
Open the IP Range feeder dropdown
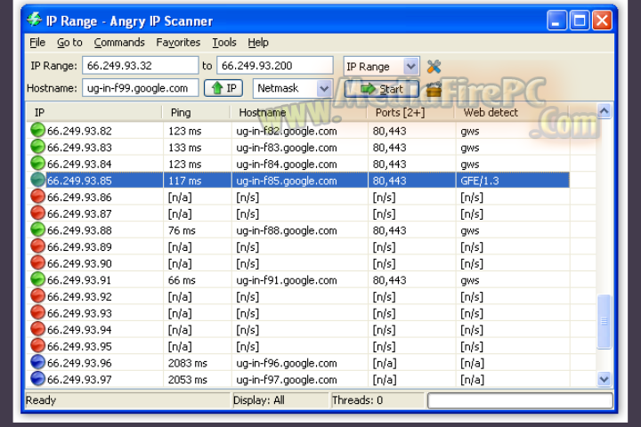410,66
